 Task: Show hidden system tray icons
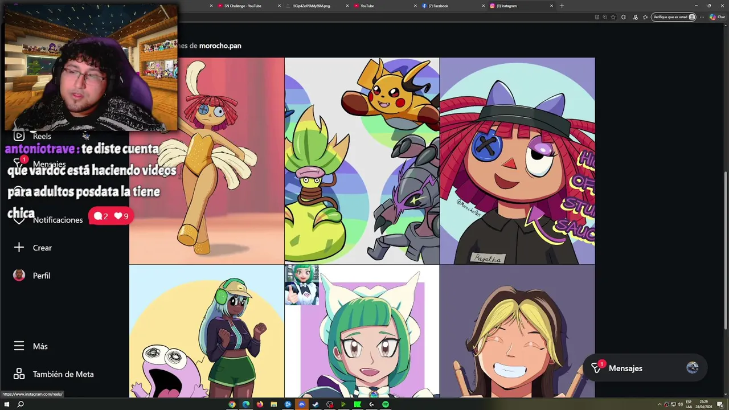click(x=660, y=404)
